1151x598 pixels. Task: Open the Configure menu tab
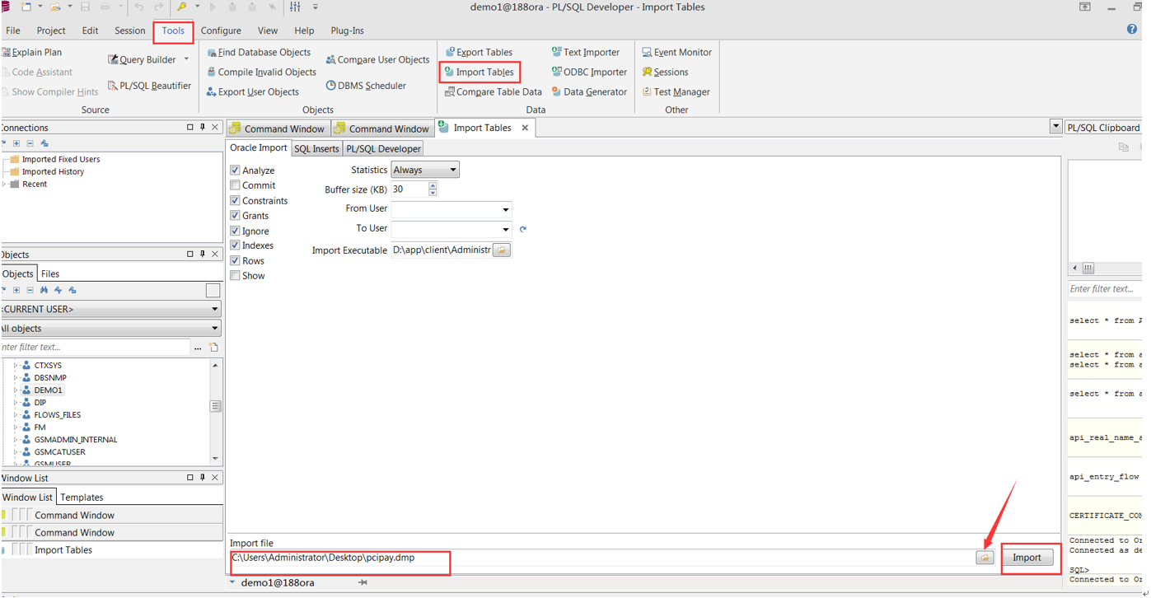221,30
